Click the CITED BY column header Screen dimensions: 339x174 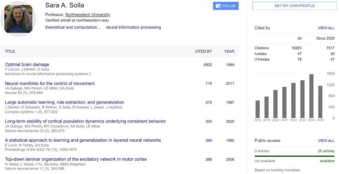pos(203,51)
